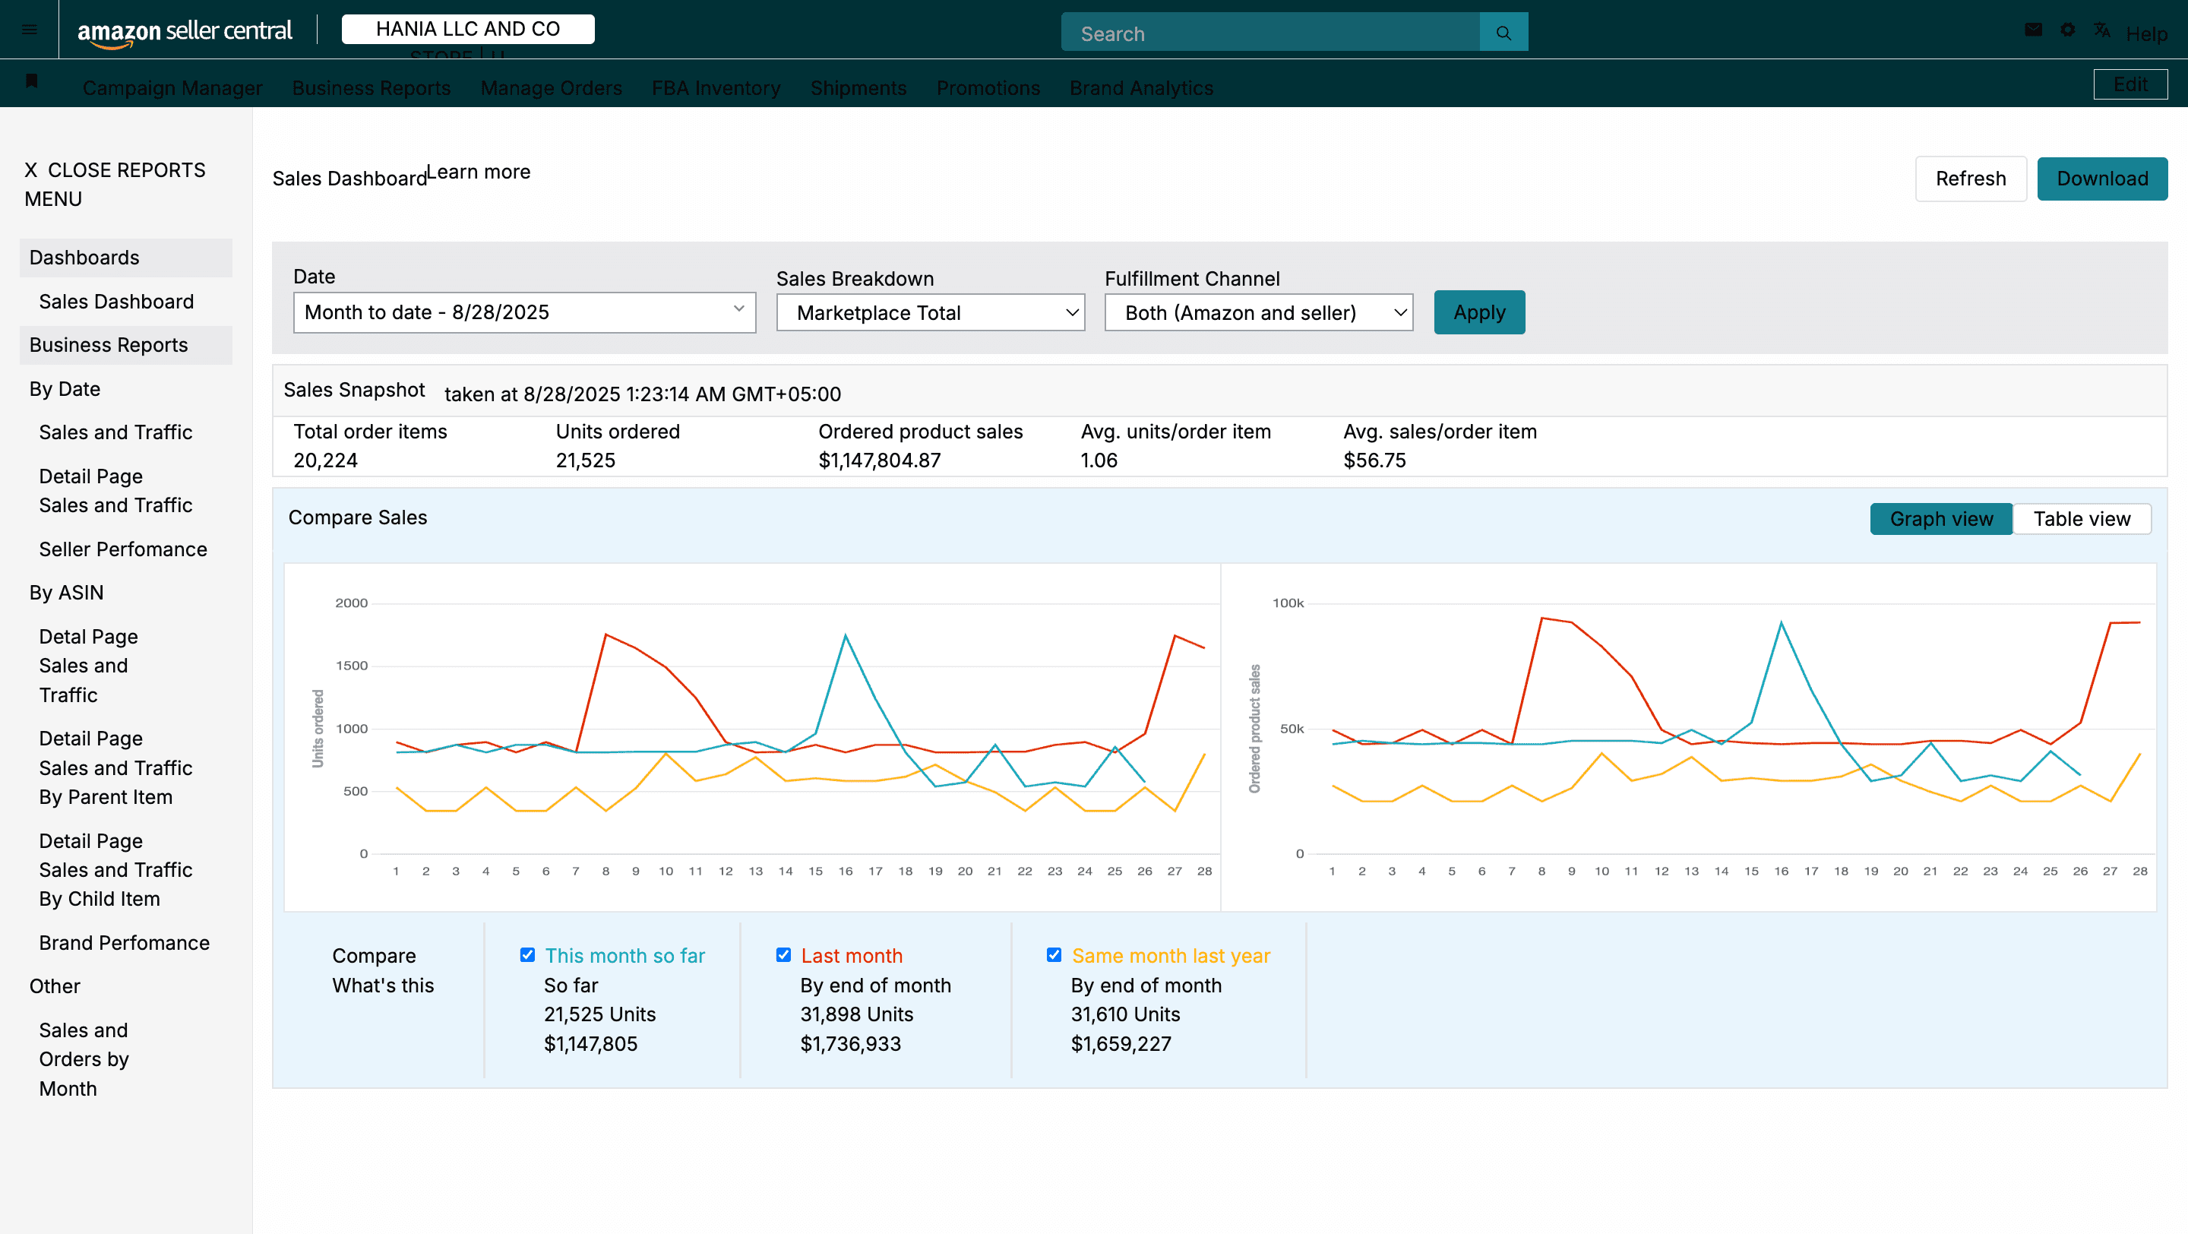The image size is (2188, 1234).
Task: Toggle the This month so far checkbox
Action: [527, 954]
